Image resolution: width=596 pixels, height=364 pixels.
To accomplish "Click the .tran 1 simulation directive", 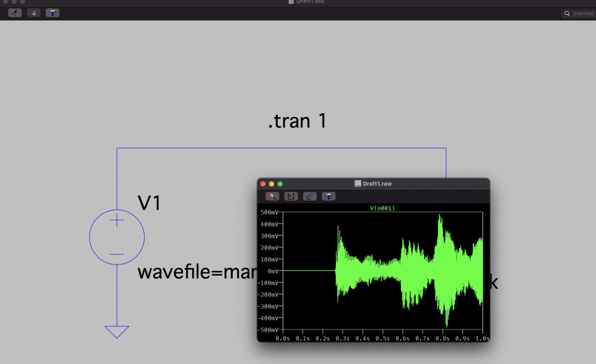I will 297,121.
